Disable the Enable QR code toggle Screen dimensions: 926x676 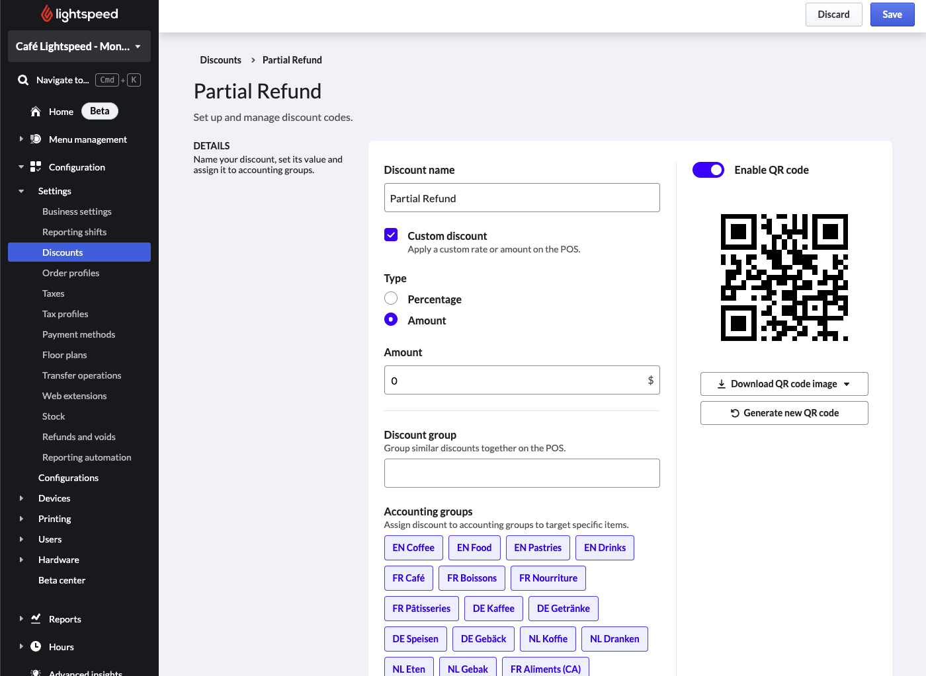tap(708, 170)
